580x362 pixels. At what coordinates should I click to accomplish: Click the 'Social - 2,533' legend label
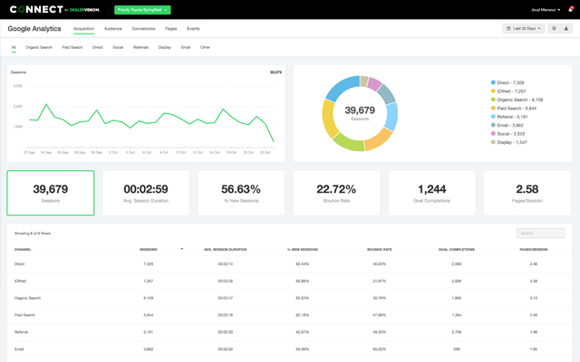tap(511, 134)
